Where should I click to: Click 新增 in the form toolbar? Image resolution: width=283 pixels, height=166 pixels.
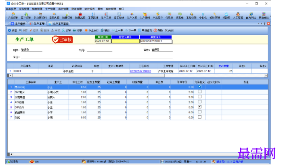click(x=12, y=31)
